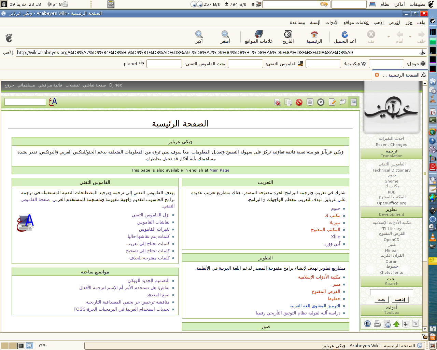Open the Bookmarks menu in menu bar
Image resolution: width=437 pixels, height=350 pixels.
(x=356, y=23)
